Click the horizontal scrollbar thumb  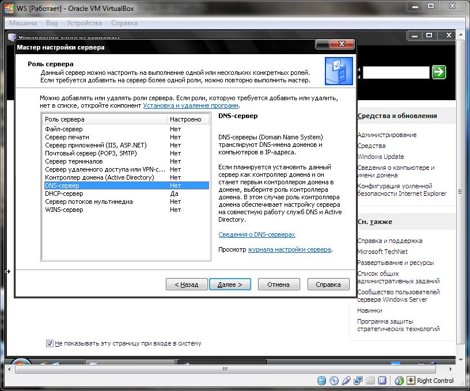(225, 369)
